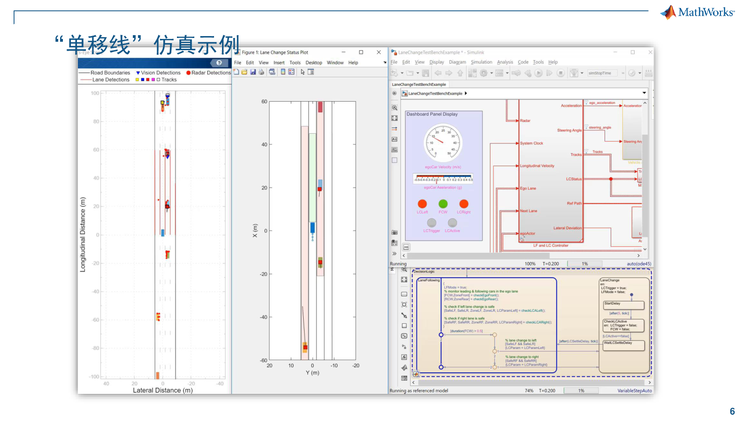Image resolution: width=751 pixels, height=422 pixels.
Task: Click egoCar Velocity gauge on Dashboard
Action: [443, 143]
